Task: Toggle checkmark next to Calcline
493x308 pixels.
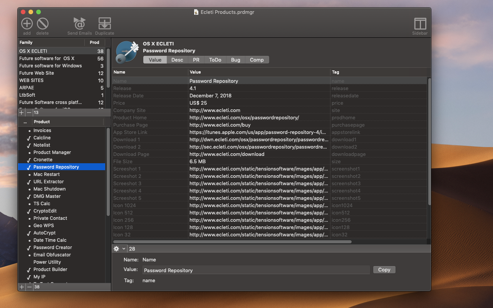Action: 29,138
